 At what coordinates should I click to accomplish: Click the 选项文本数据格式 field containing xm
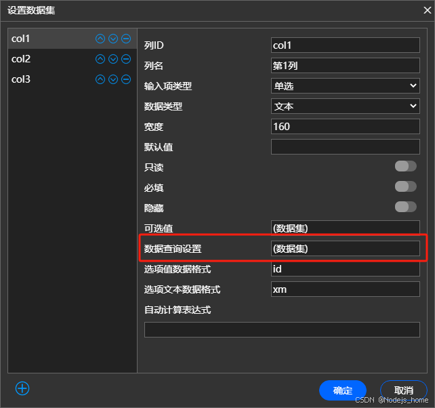[345, 289]
